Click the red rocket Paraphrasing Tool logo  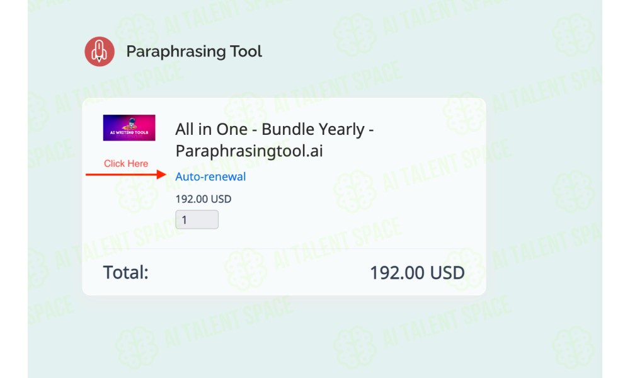[x=100, y=52]
